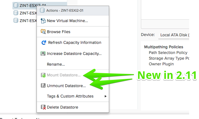Expand Tags & Custom Attributes submenu arrow

(x=105, y=96)
